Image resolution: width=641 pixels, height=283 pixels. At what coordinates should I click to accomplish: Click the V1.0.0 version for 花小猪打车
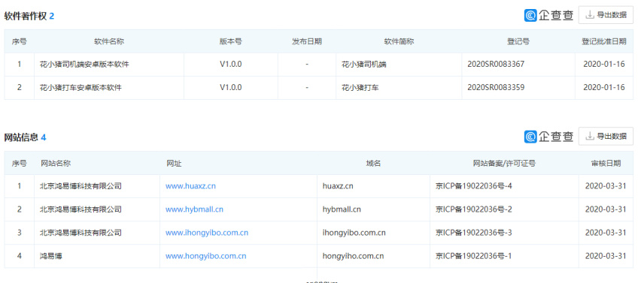point(230,87)
